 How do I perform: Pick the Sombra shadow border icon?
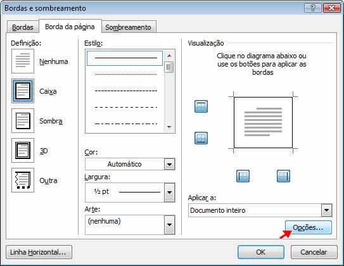[x=23, y=120]
